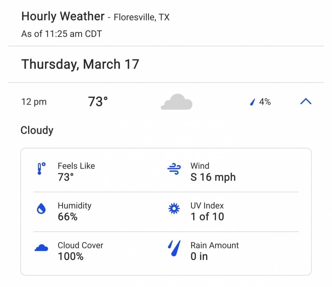Click the gray cloud weather icon
The height and width of the screenshot is (287, 332).
click(177, 102)
